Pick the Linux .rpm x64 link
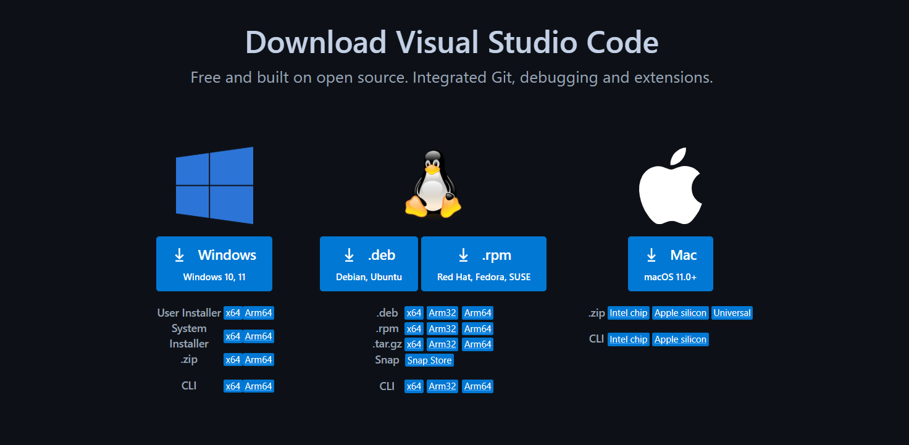The width and height of the screenshot is (909, 445). (414, 329)
